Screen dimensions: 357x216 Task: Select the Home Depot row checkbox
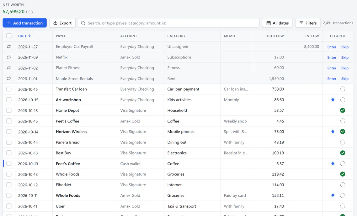pos(9,110)
